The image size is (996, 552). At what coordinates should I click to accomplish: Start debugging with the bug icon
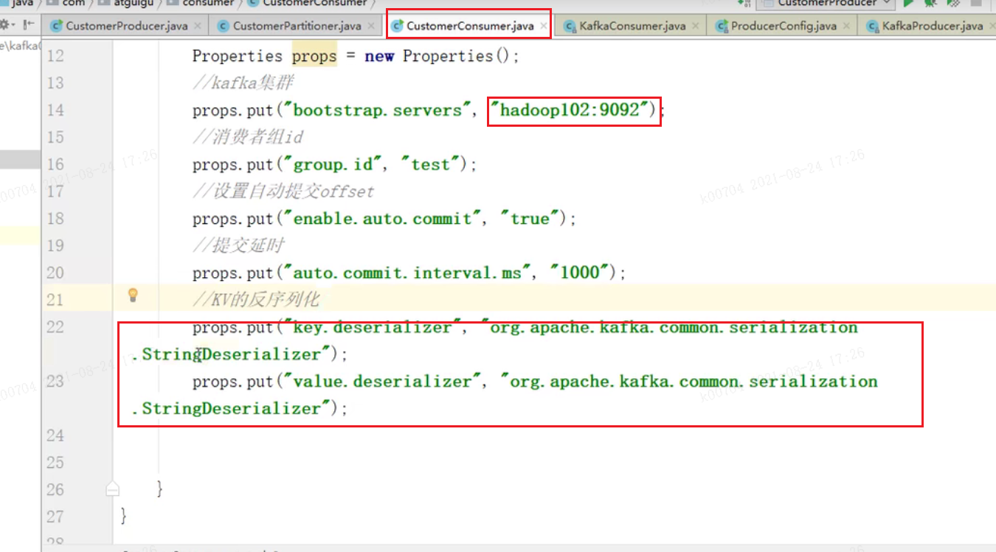[x=931, y=3]
